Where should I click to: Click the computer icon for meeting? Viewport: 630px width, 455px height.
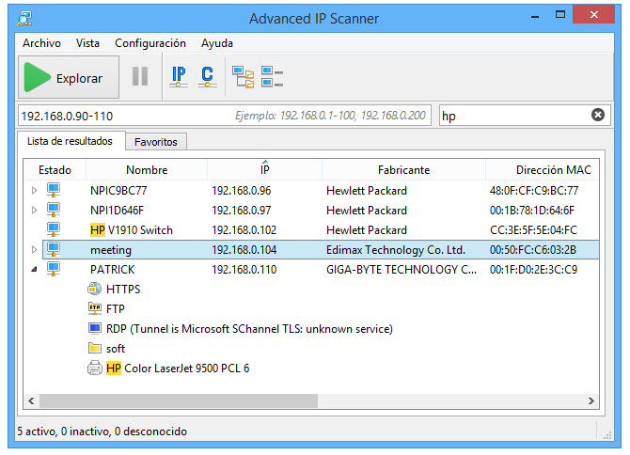54,249
